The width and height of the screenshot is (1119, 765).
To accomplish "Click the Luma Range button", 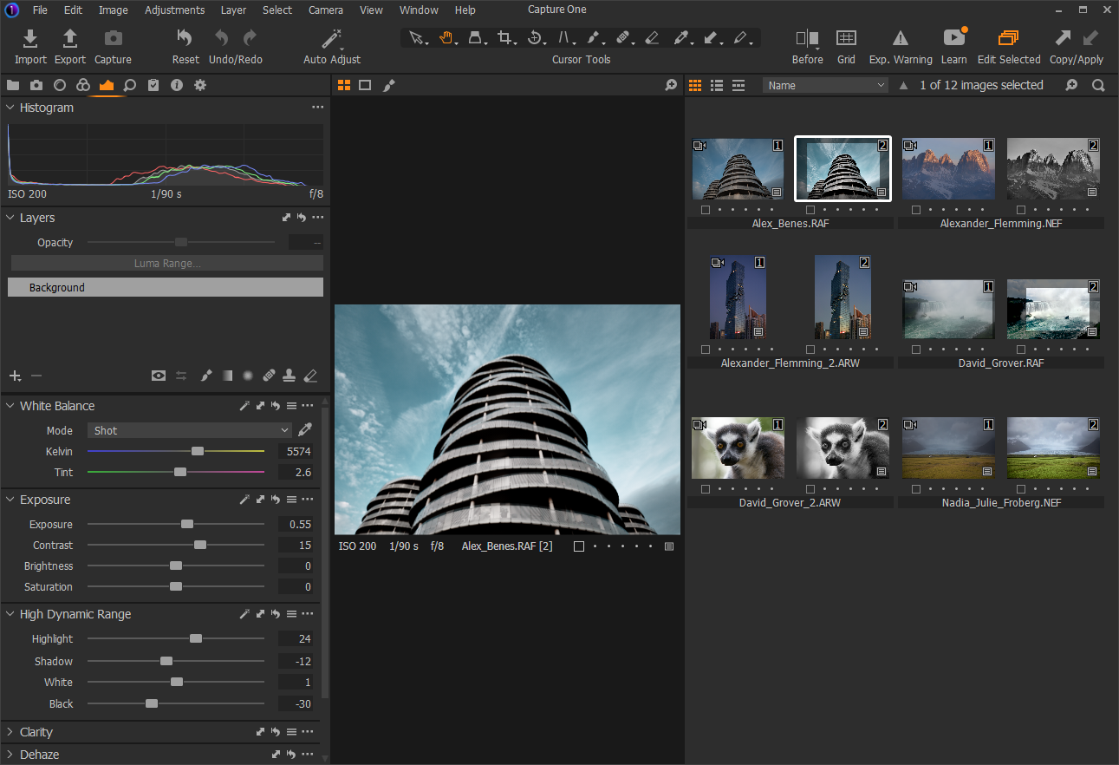I will point(167,263).
